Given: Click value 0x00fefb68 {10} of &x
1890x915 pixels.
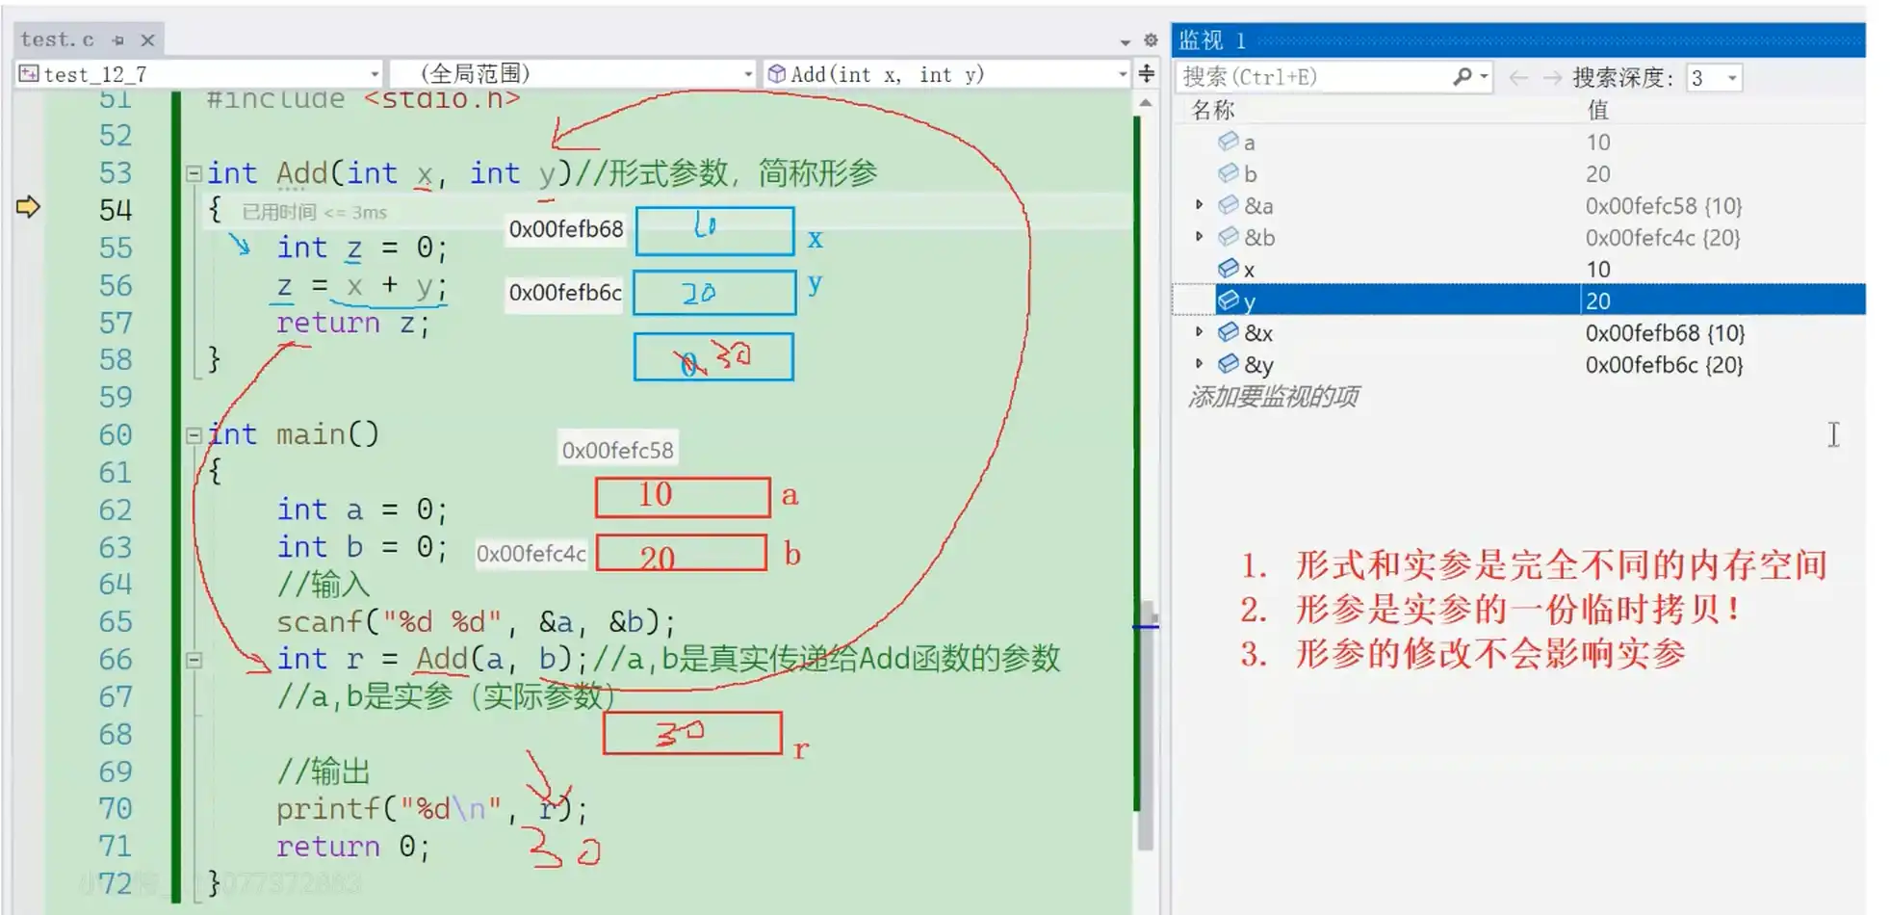Looking at the screenshot, I should pos(1665,333).
